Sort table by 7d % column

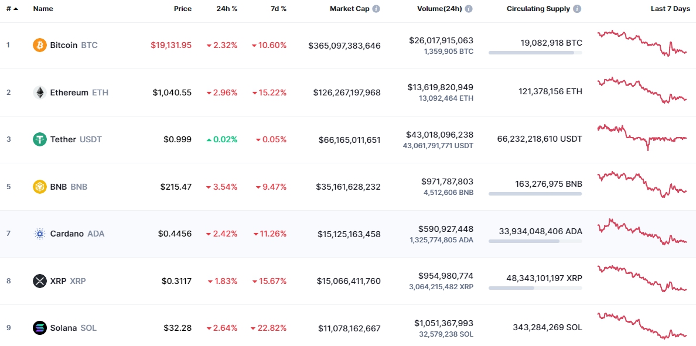pos(278,9)
